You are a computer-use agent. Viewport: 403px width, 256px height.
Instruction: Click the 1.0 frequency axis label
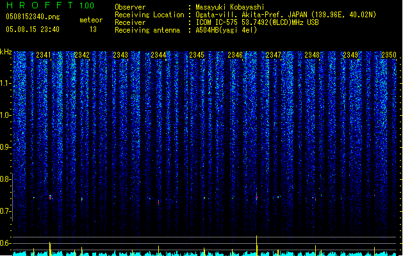coord(5,115)
